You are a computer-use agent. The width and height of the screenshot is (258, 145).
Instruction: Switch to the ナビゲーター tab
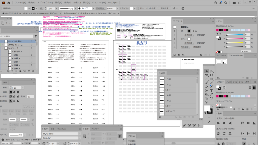[221, 55]
